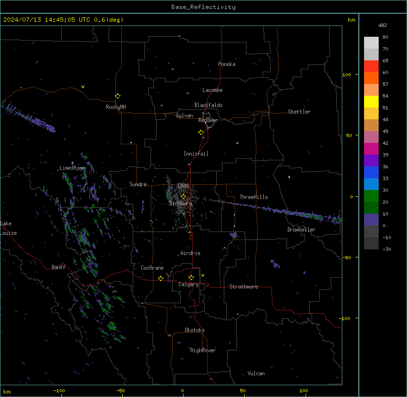Click the Limestone label
This screenshot has width=407, height=397.
(x=72, y=168)
